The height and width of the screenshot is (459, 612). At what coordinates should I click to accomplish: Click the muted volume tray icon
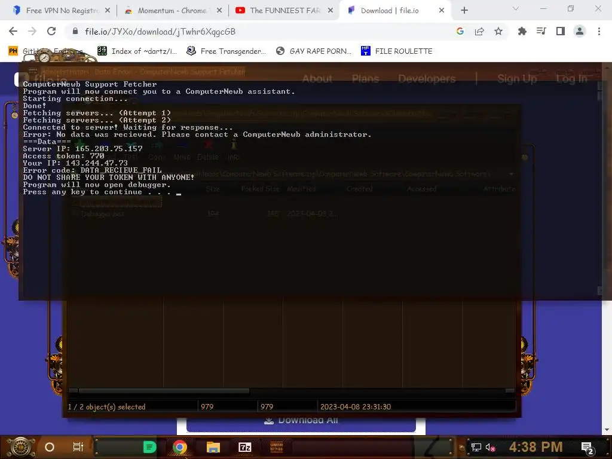490,447
